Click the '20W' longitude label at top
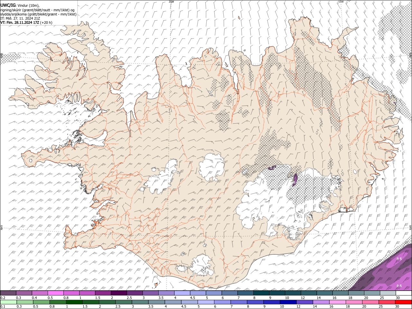The height and width of the screenshot is (309, 412). click(172, 2)
